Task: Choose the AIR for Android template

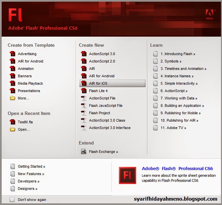Action: (x=30, y=61)
